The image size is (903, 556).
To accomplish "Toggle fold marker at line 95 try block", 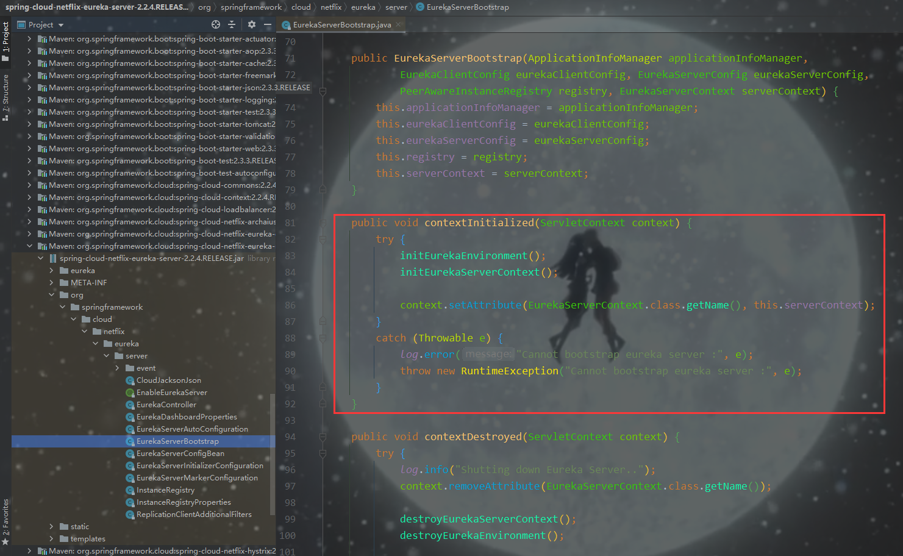I will pos(323,454).
